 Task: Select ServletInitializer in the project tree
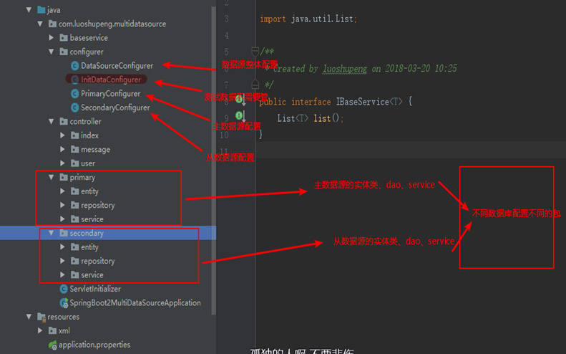click(x=95, y=289)
